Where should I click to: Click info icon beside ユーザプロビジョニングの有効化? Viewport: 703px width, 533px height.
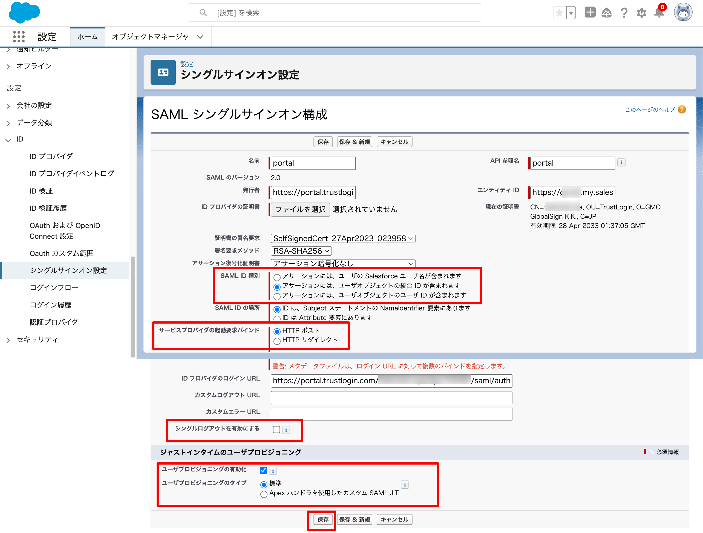click(x=273, y=471)
